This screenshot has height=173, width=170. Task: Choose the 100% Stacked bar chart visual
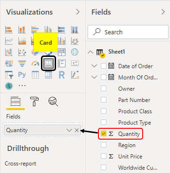click(62, 30)
